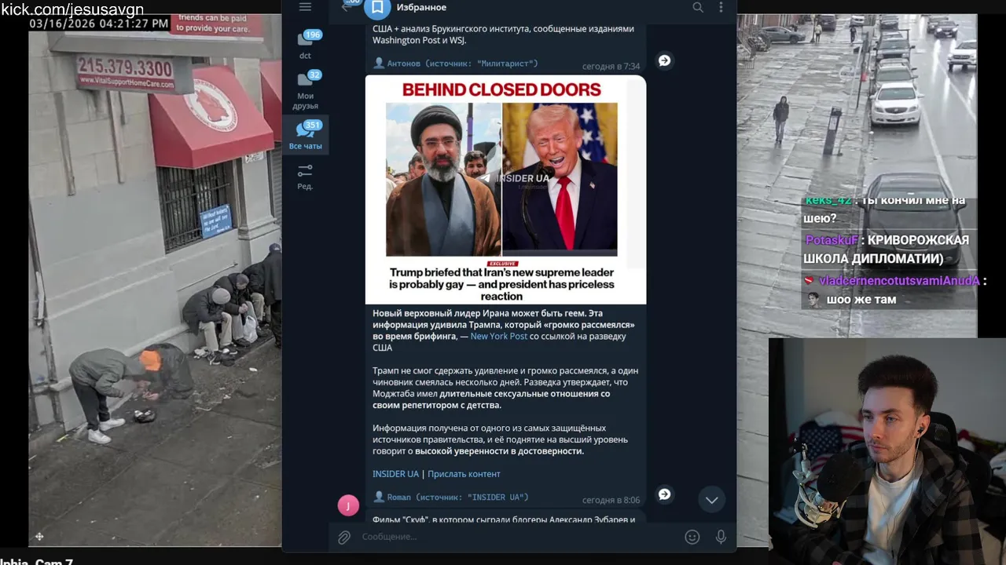Click the Telegram back arrow
The image size is (1006, 565).
click(x=346, y=7)
